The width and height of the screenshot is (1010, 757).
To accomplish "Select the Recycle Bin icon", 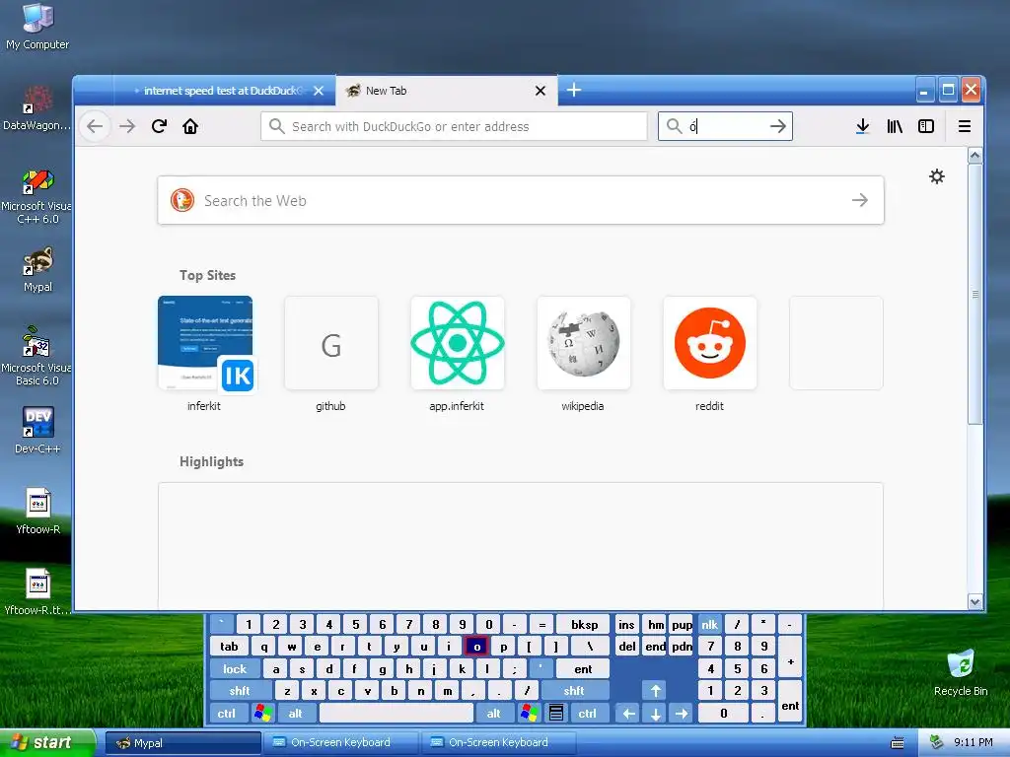I will click(961, 672).
